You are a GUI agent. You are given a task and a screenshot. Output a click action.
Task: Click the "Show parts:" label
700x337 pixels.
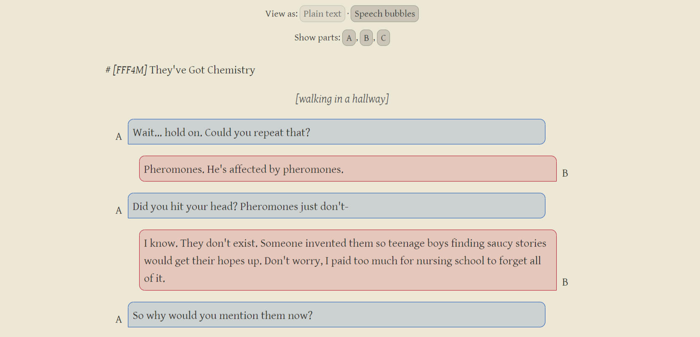[x=317, y=38]
